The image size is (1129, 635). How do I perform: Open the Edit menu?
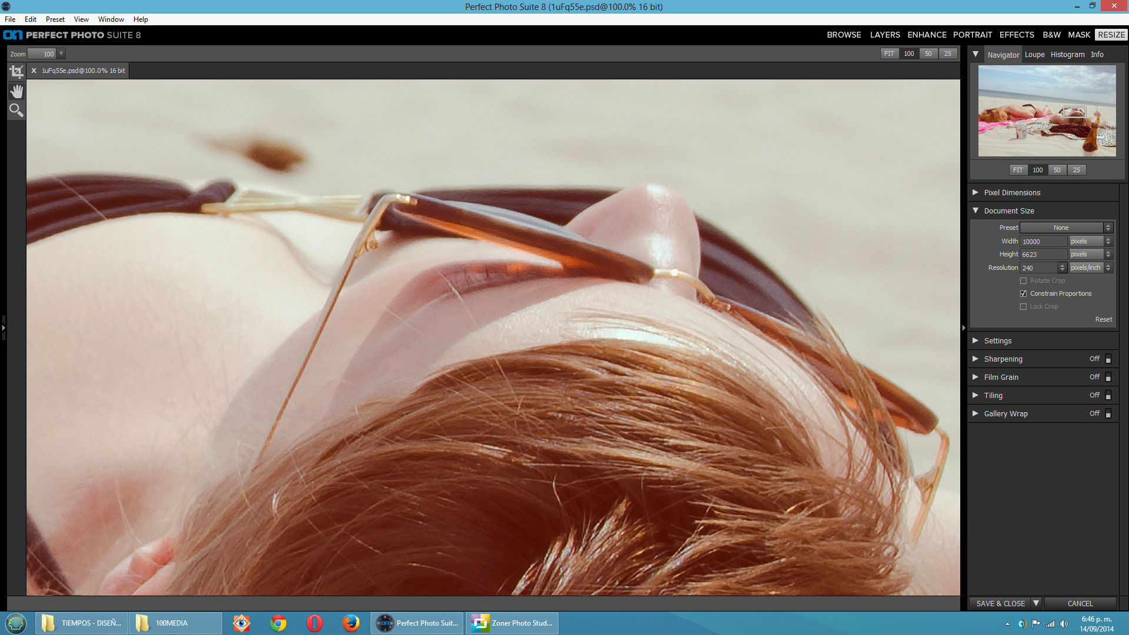(x=31, y=19)
